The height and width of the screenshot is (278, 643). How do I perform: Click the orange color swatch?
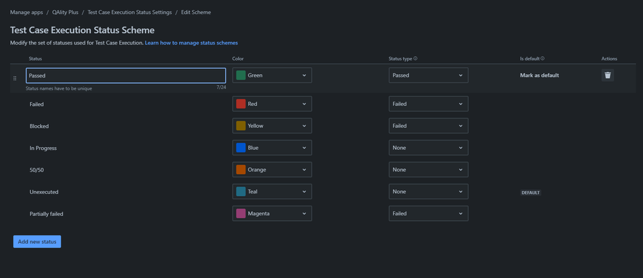(x=241, y=170)
